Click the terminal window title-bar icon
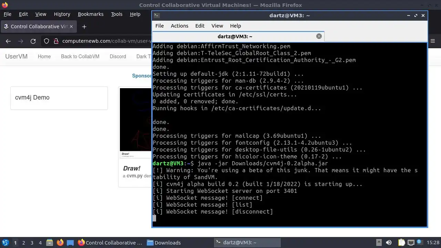The image size is (441, 248). click(x=156, y=15)
